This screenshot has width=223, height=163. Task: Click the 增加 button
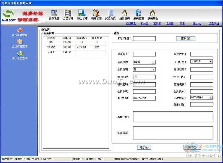click(144, 147)
